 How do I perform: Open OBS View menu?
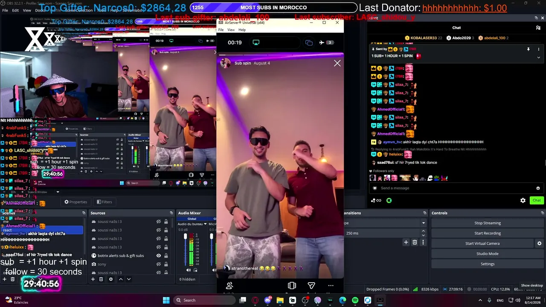pos(27,10)
